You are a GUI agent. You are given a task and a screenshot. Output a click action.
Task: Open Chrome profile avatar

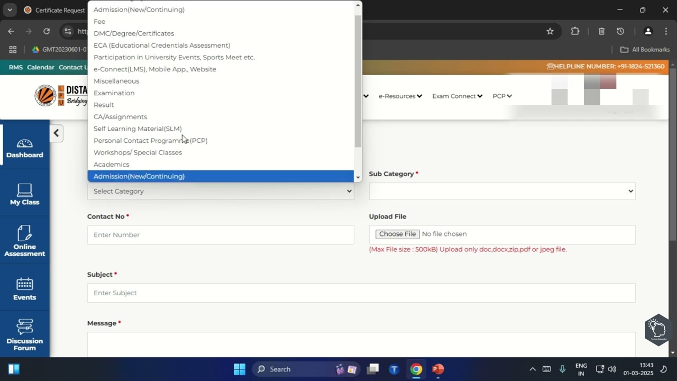[648, 31]
